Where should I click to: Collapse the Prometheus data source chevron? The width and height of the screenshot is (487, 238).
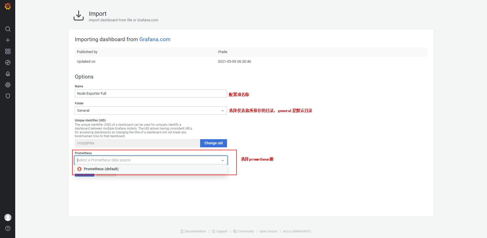click(x=222, y=160)
